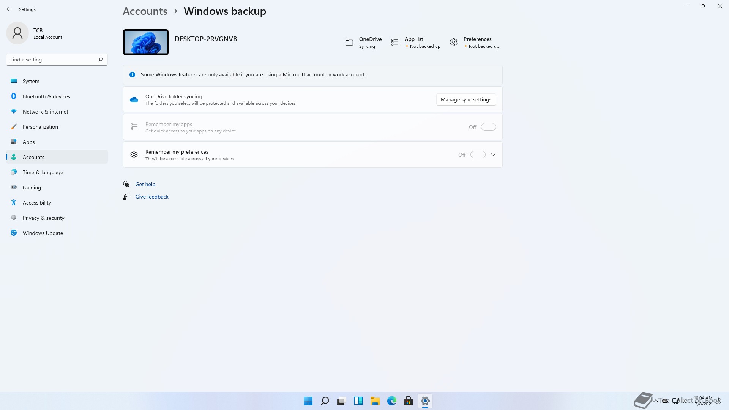Toggle Remember my apps switch
This screenshot has height=410, width=729.
tap(489, 127)
